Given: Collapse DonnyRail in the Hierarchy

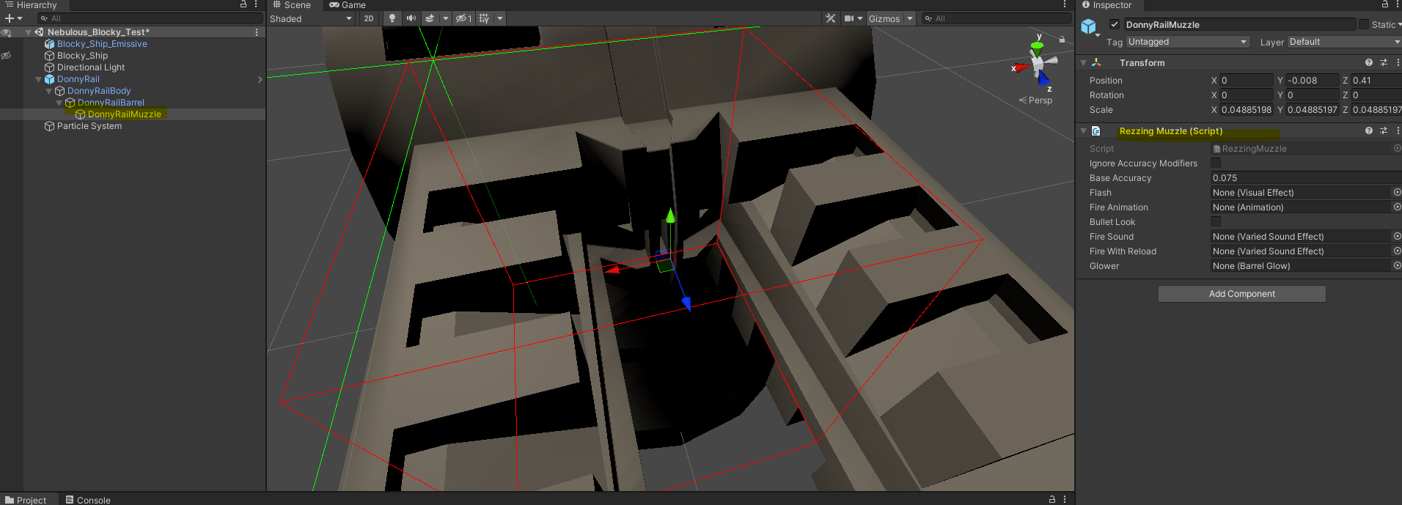Looking at the screenshot, I should coord(39,79).
